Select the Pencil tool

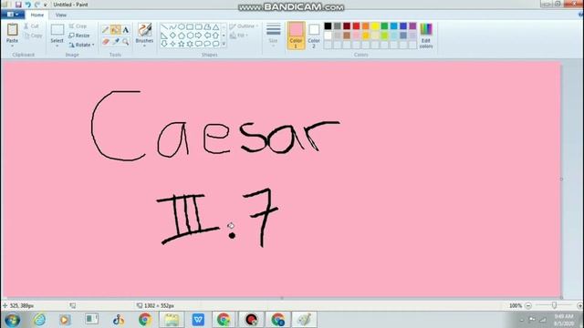pyautogui.click(x=106, y=30)
